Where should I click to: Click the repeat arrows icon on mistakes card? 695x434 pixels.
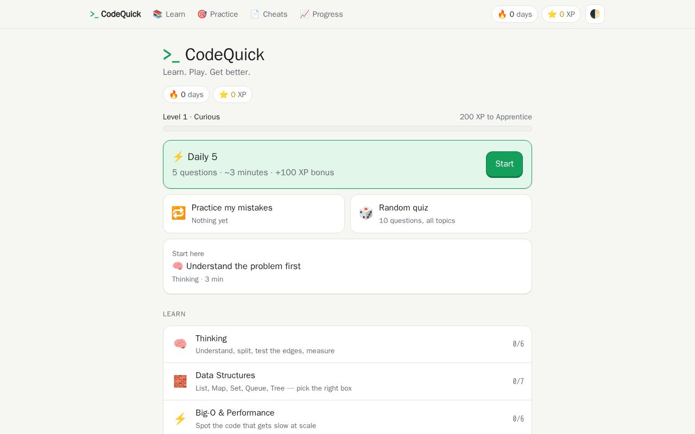pyautogui.click(x=179, y=213)
